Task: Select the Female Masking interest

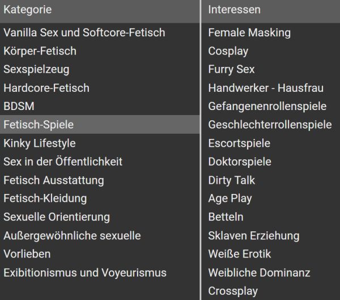Action: pos(249,32)
